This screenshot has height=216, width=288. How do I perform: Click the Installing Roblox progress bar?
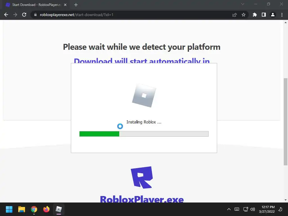[144, 134]
